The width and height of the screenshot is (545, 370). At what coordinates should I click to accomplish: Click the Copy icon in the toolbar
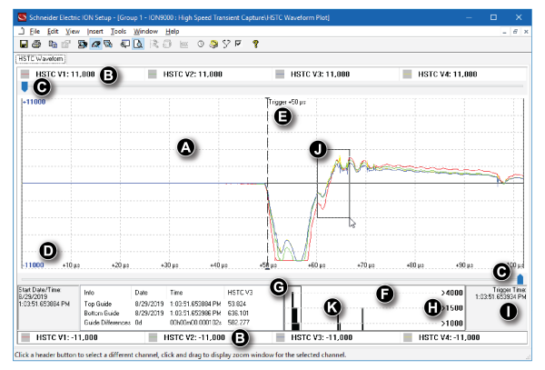coord(54,44)
